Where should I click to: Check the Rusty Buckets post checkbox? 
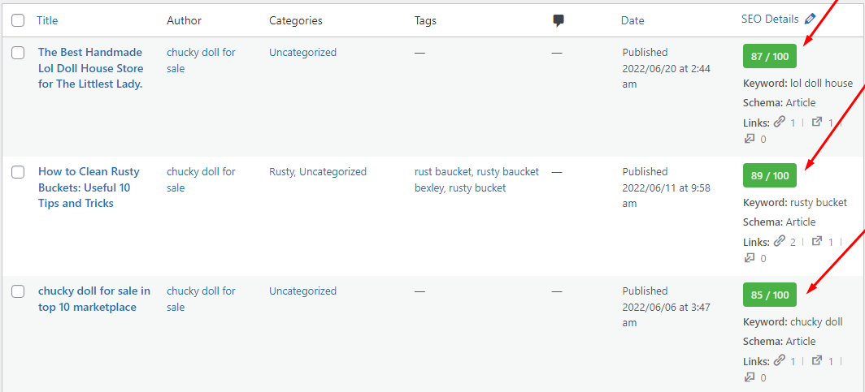18,172
